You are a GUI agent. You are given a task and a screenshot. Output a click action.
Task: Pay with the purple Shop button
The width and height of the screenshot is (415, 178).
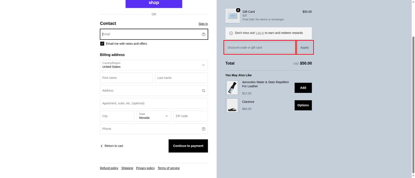pyautogui.click(x=154, y=4)
